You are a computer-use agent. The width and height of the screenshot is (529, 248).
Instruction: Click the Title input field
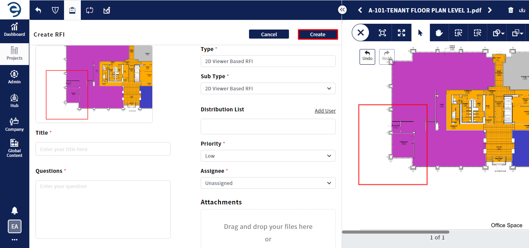pos(103,149)
